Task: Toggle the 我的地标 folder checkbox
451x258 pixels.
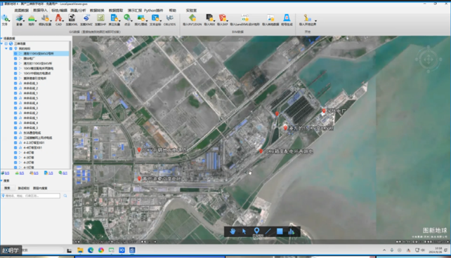Action: coord(11,48)
